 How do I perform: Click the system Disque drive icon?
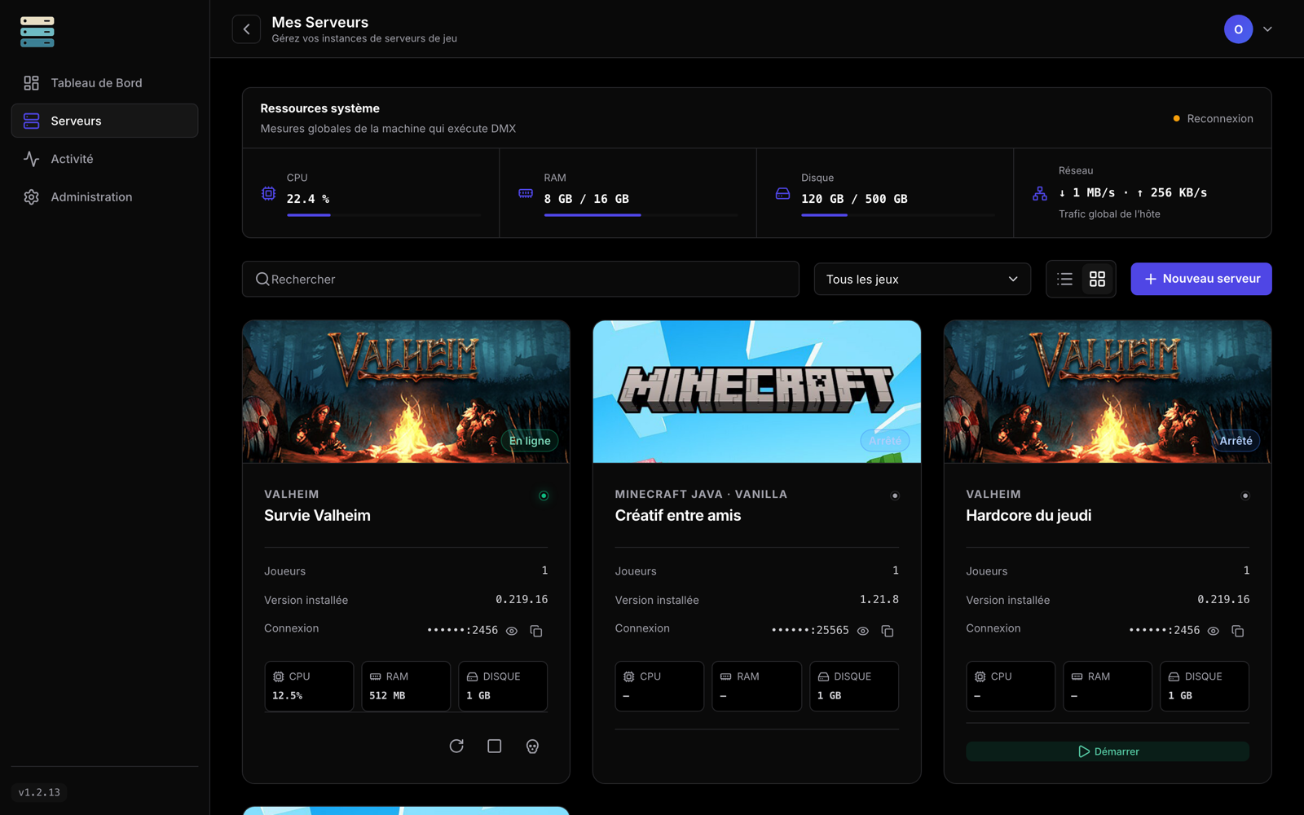pos(782,193)
